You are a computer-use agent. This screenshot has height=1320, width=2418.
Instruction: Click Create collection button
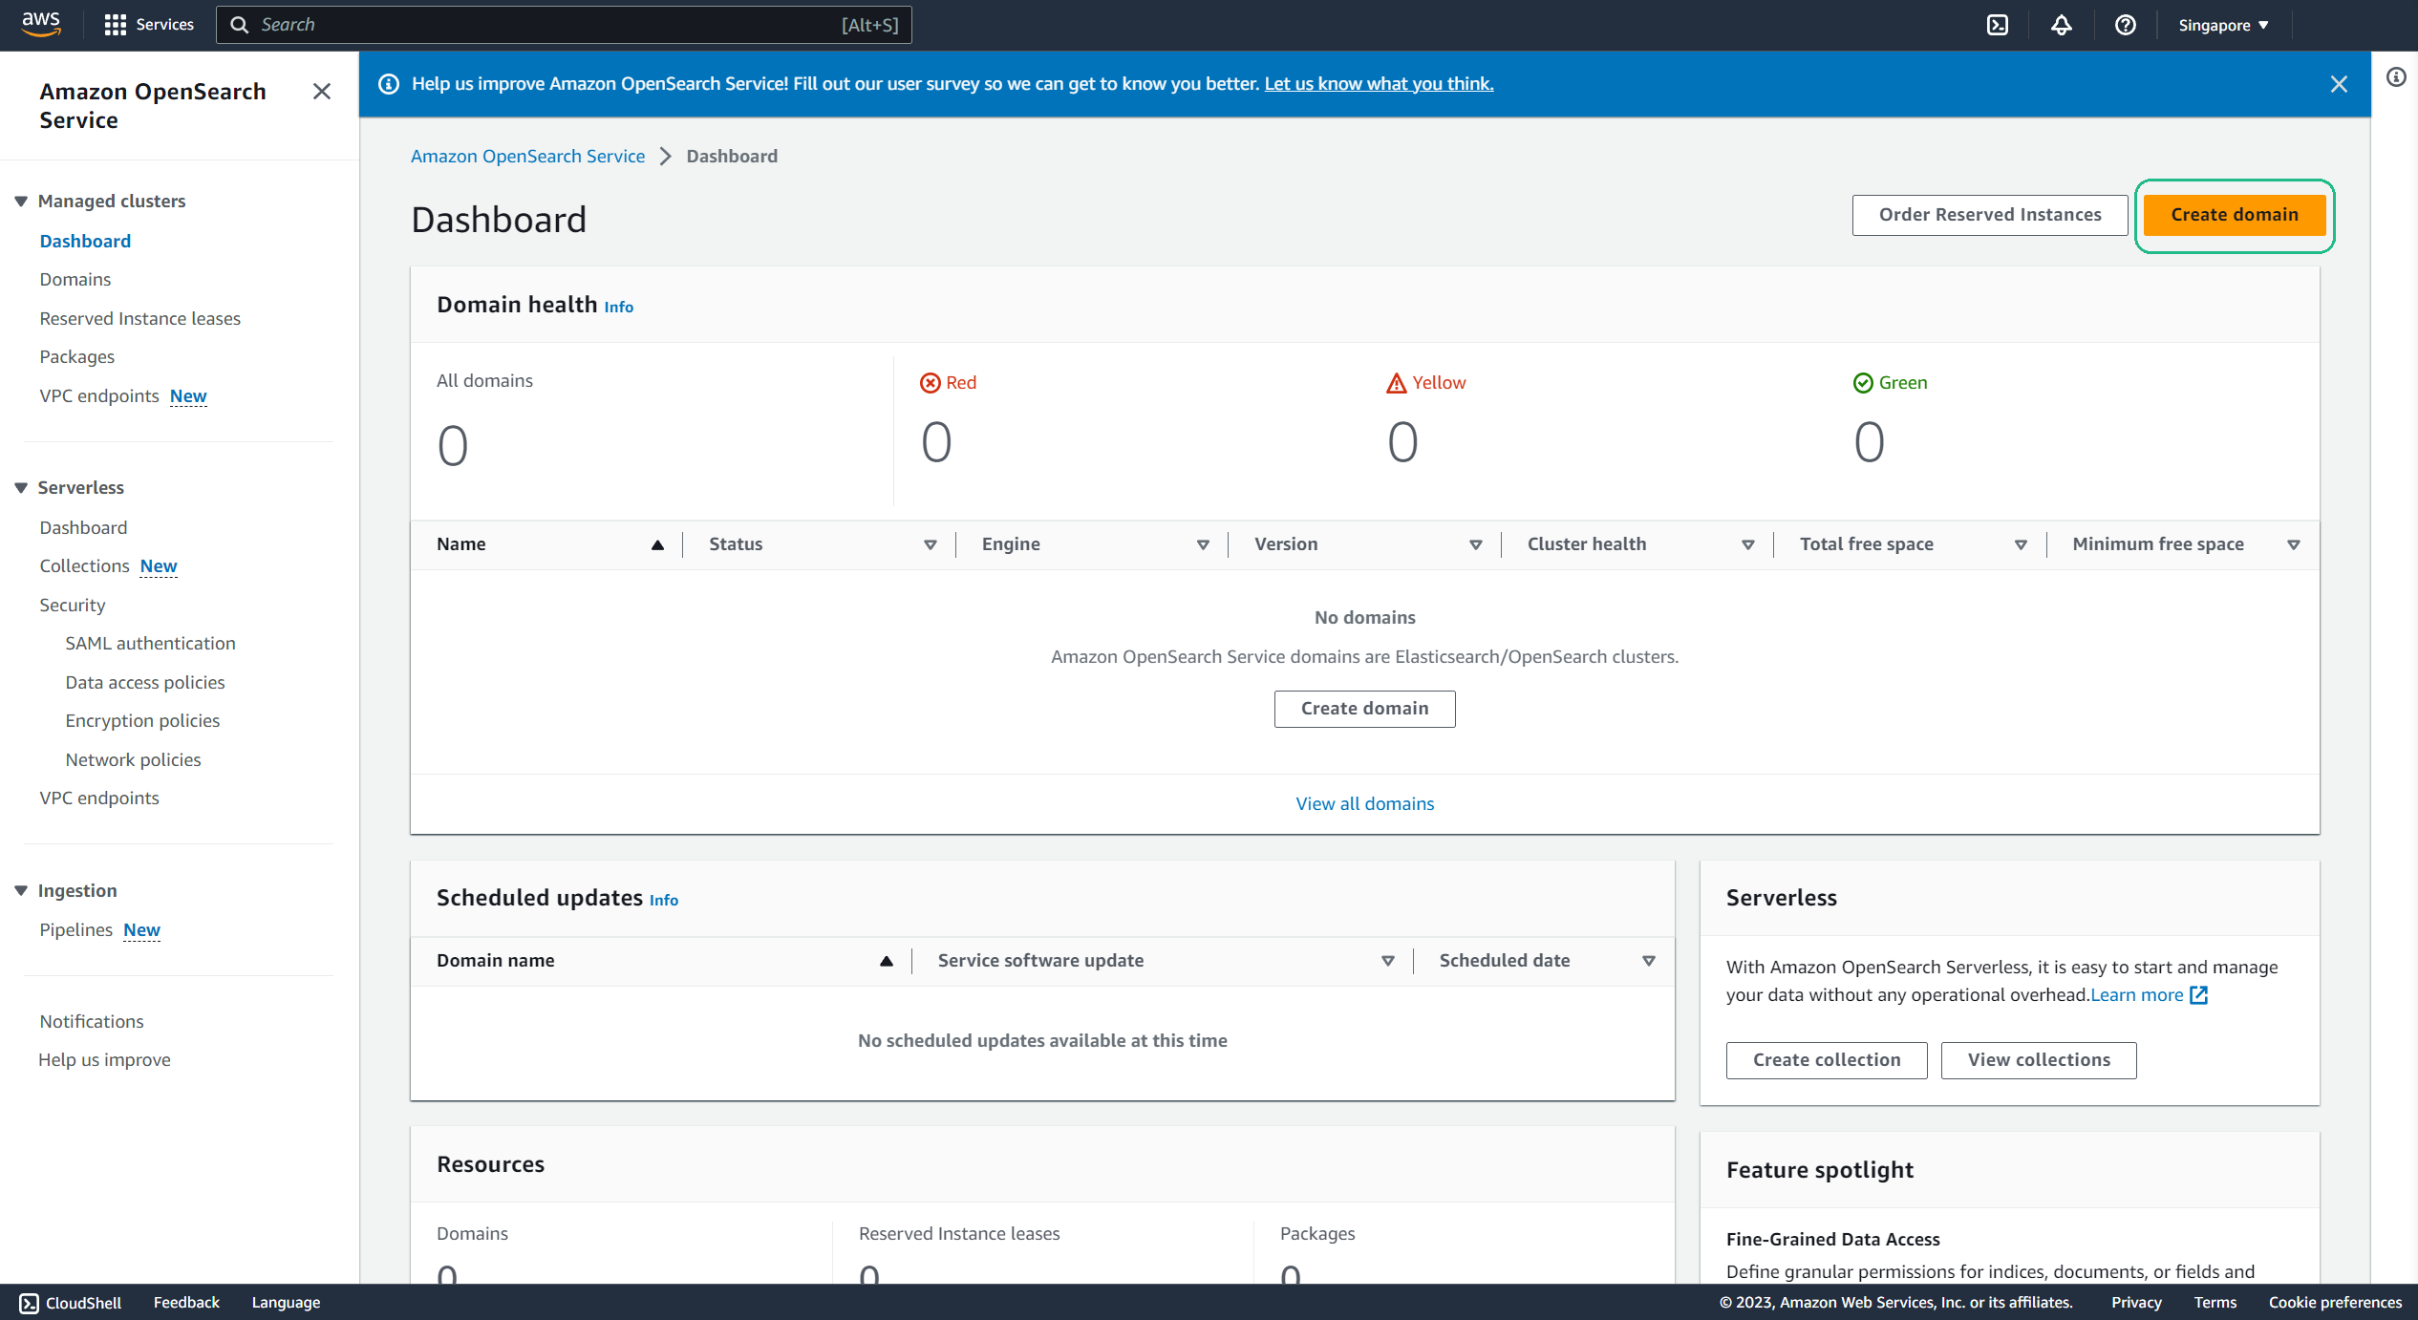[1827, 1060]
